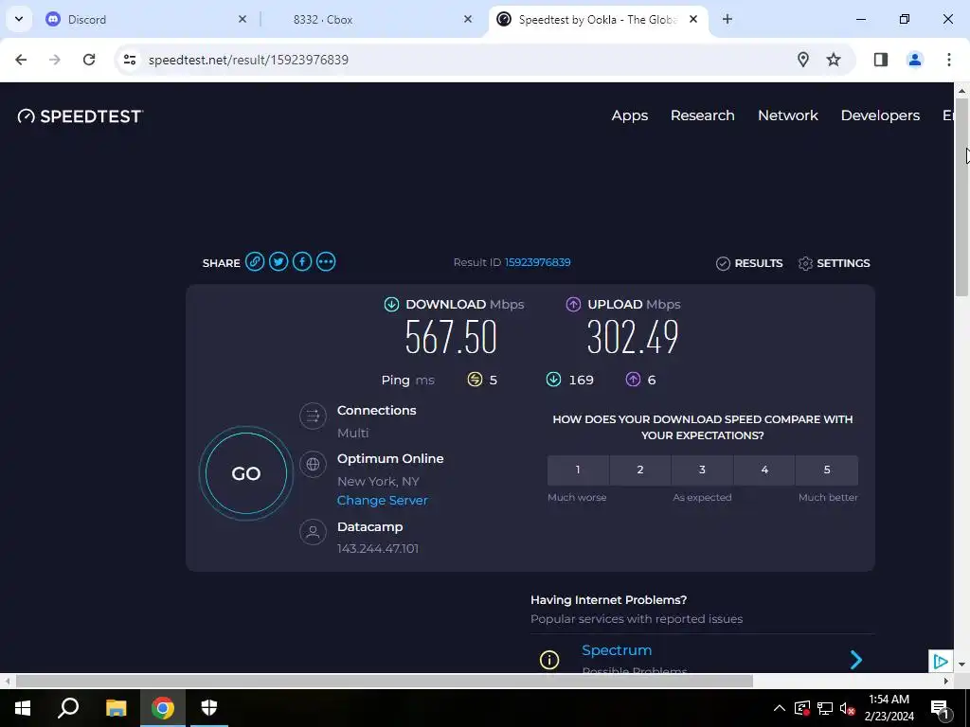The image size is (970, 727).
Task: Rate download speed 1 Much worse
Action: 578,470
